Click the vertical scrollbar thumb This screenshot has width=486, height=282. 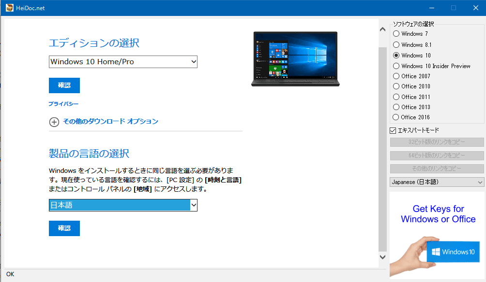tap(383, 149)
